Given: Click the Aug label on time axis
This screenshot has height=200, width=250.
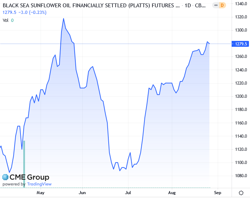Looking at the screenshot, I should click(x=172, y=192).
